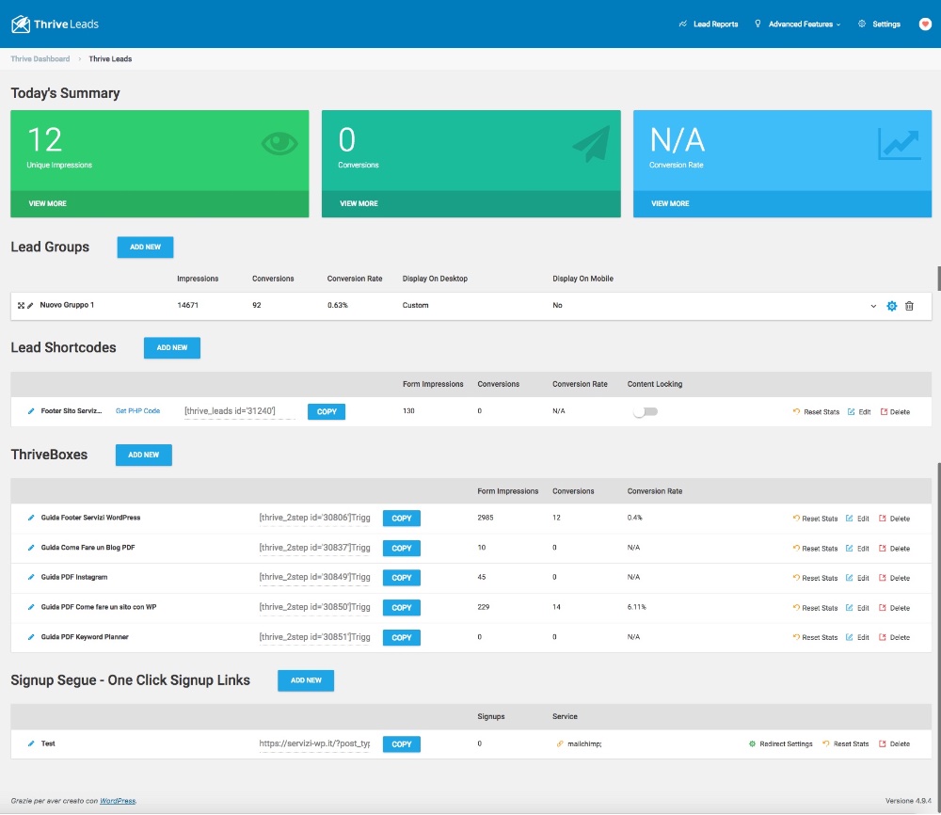Viewport: 941px width, 815px height.
Task: Add new Signup Segue link
Action: [306, 680]
